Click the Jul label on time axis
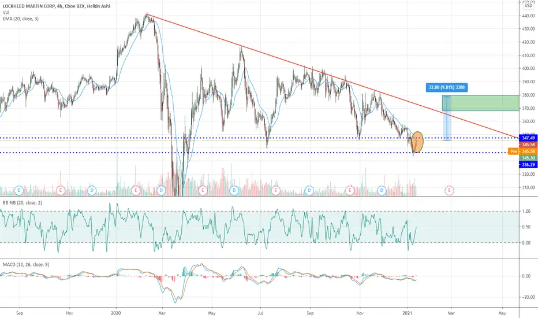This screenshot has width=538, height=318. point(260,313)
